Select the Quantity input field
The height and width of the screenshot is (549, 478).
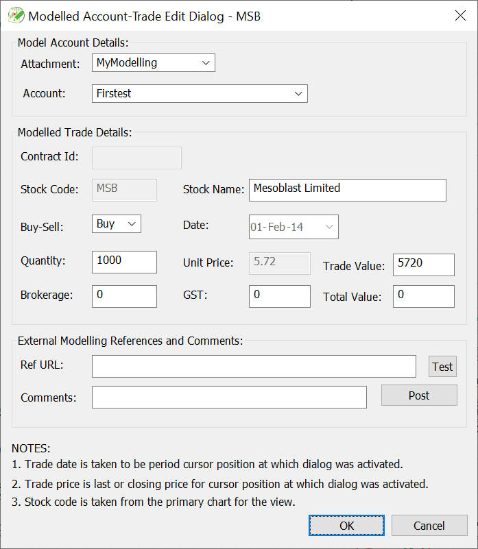click(124, 262)
